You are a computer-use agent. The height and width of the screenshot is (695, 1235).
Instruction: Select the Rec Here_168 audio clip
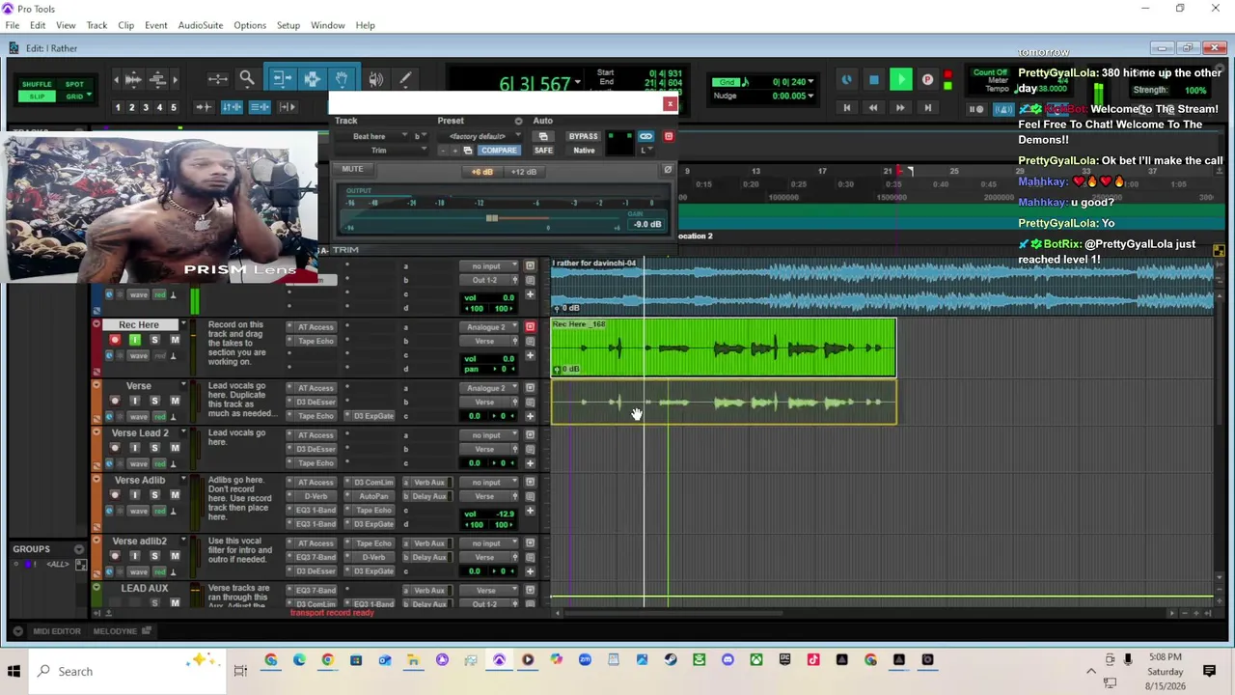pyautogui.click(x=723, y=347)
